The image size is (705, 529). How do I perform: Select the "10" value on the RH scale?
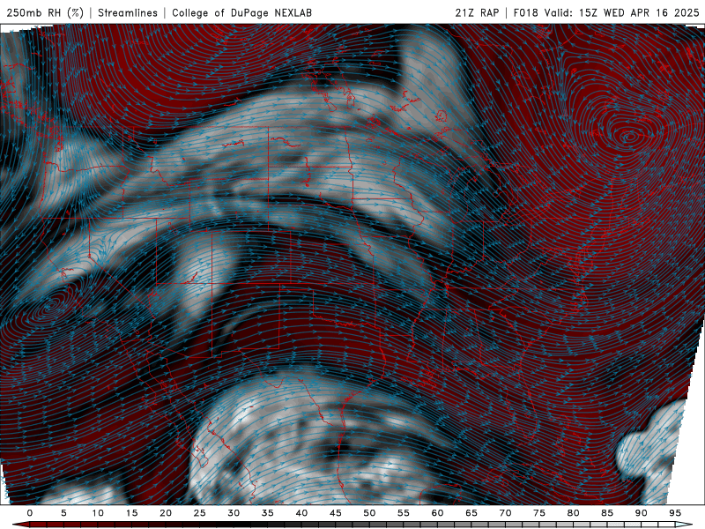(98, 513)
